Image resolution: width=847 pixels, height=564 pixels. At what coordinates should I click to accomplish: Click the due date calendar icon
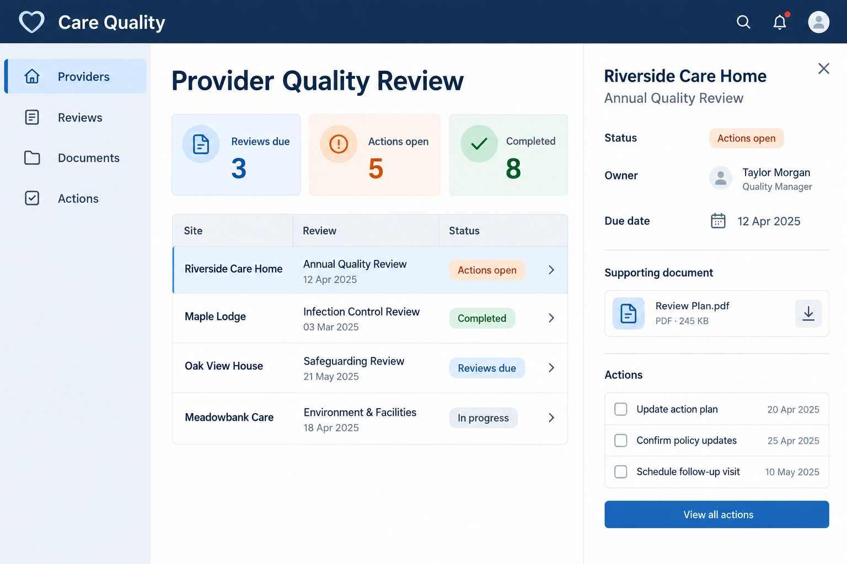point(718,221)
